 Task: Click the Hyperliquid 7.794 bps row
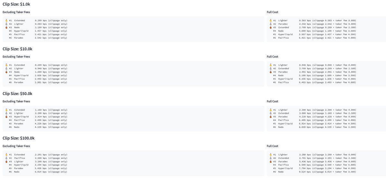(314, 168)
